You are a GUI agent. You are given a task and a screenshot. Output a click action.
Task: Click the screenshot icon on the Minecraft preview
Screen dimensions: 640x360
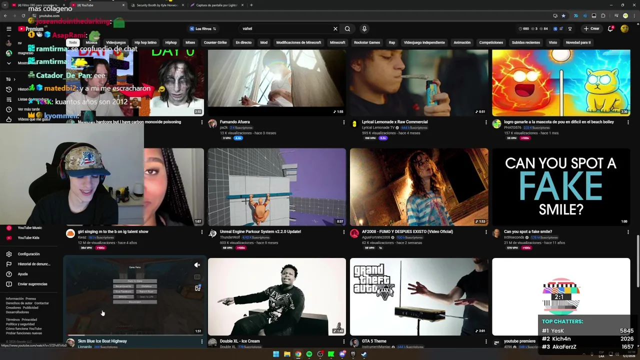(x=197, y=288)
